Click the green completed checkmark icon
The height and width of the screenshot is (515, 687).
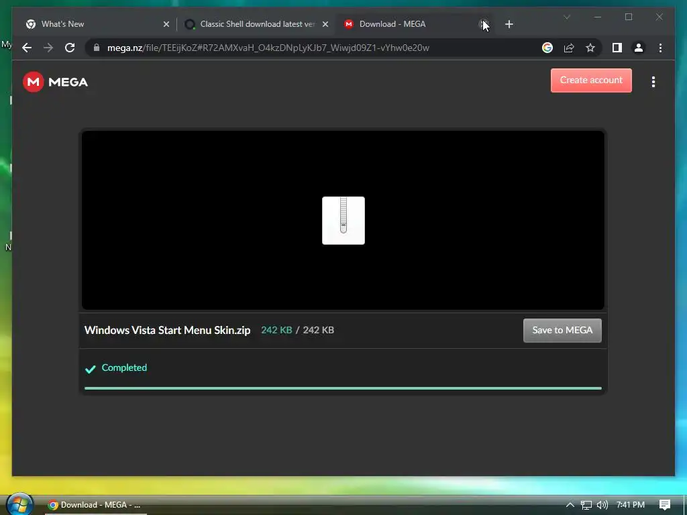(x=91, y=369)
